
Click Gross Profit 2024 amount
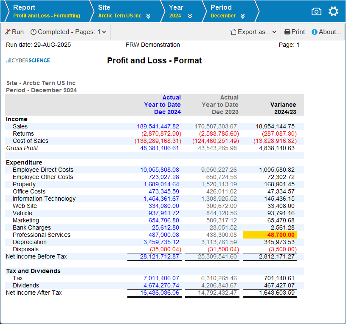pyautogui.click(x=160, y=148)
